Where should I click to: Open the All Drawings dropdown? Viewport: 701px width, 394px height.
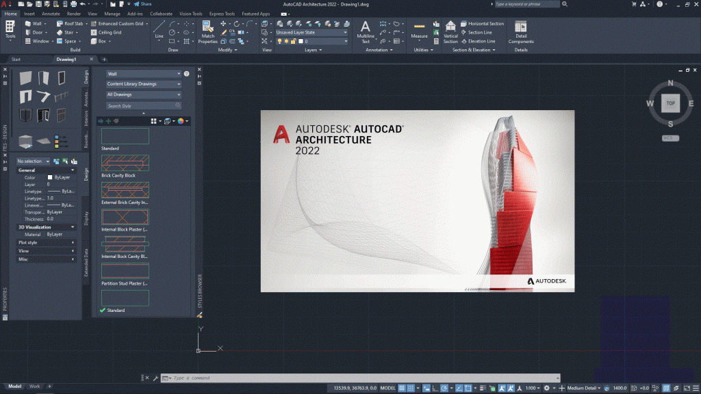point(144,94)
